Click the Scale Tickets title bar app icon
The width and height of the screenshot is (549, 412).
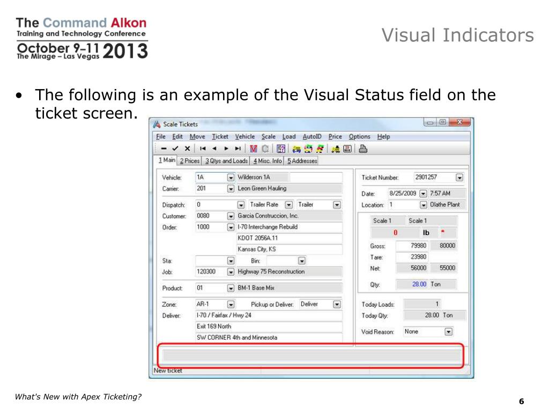point(157,124)
